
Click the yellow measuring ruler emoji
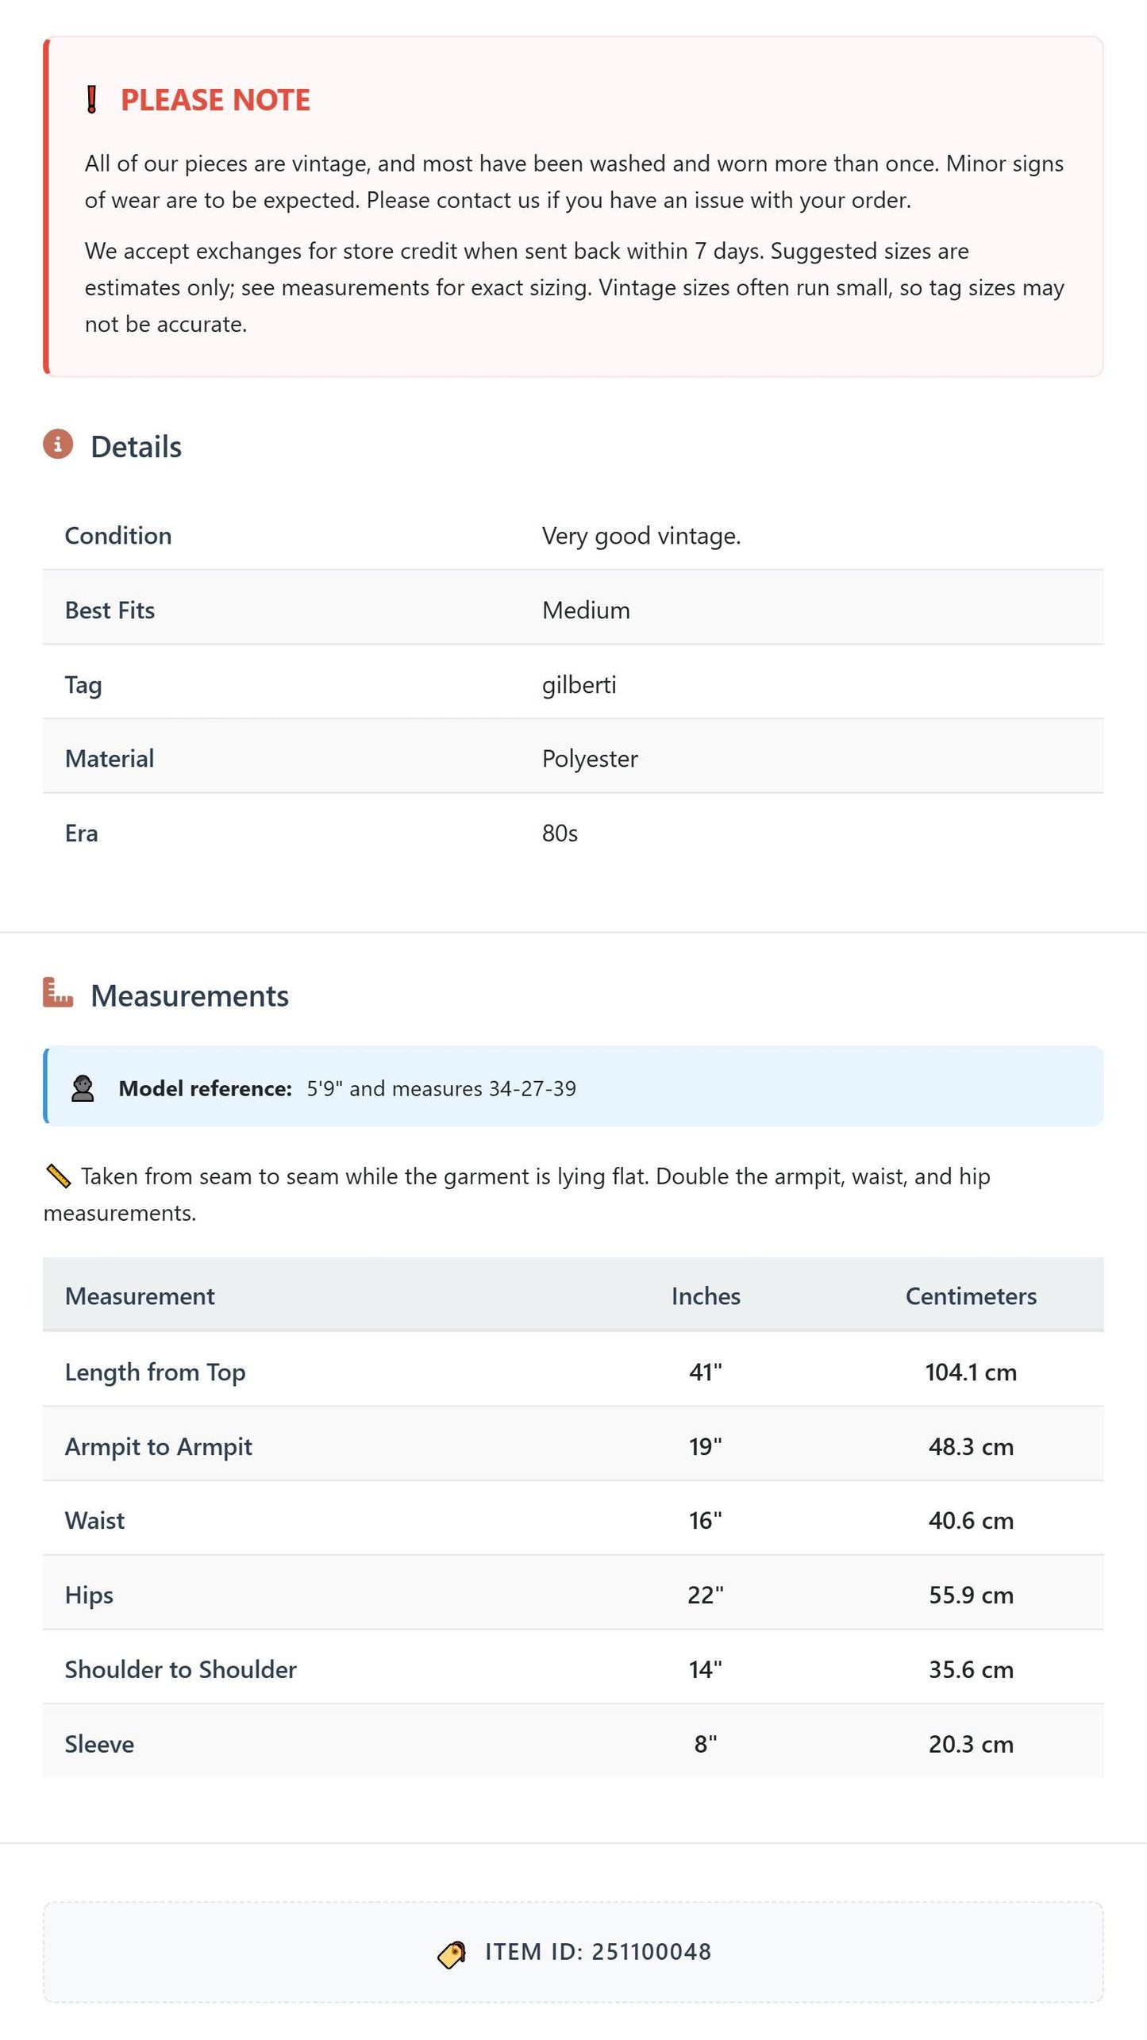(x=59, y=1176)
